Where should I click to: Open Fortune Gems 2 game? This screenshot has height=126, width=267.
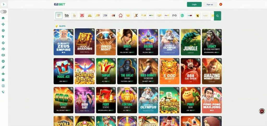click(x=127, y=100)
